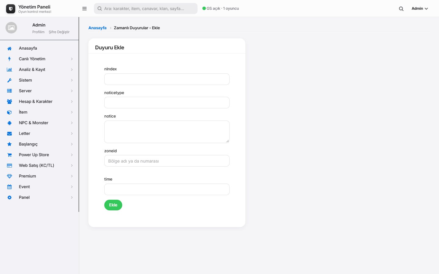439x274 pixels.
Task: Click the magnifier icon in the top right
Action: (401, 9)
